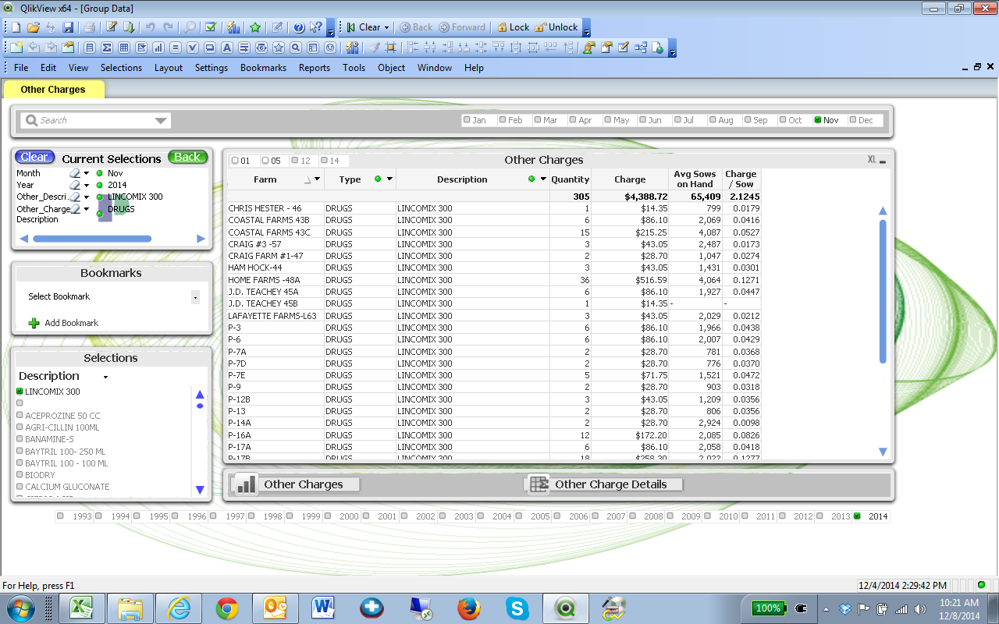Screen dimensions: 999x624
Task: Open the Table Viewer icon
Action: (641, 48)
